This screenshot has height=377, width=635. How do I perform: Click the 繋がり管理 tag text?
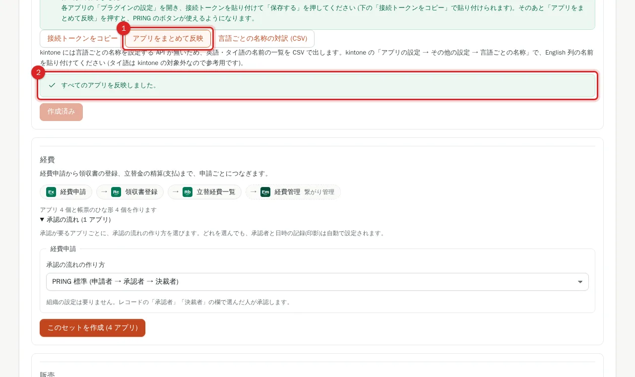pyautogui.click(x=319, y=192)
